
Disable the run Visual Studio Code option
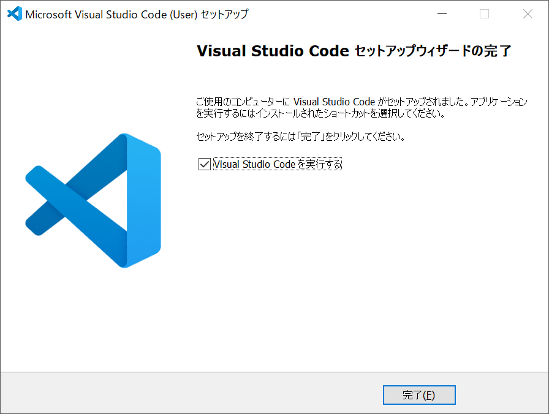(x=204, y=164)
